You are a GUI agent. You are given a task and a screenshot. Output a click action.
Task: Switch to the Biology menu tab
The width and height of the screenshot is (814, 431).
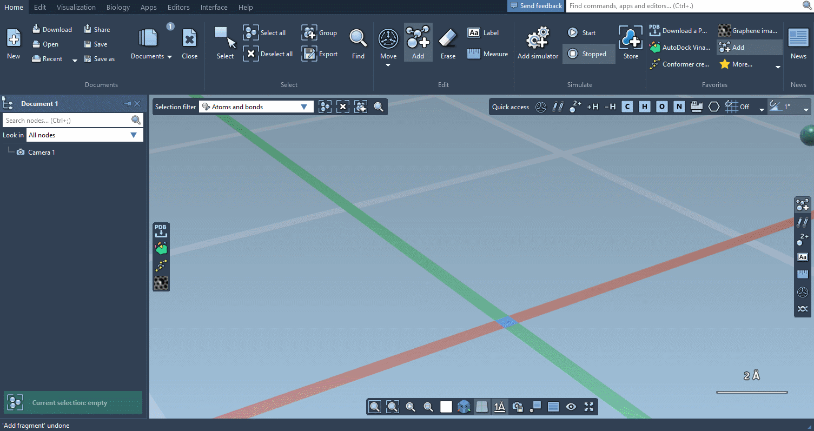pos(118,7)
